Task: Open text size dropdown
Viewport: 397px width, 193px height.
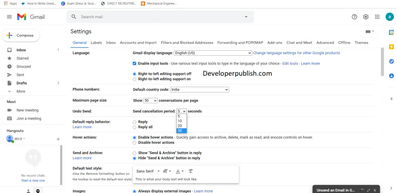Action: pos(167,171)
